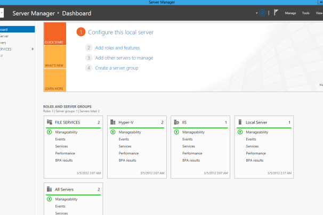Open the Manage menu
Viewport: 323px width, 215px height.
[290, 13]
